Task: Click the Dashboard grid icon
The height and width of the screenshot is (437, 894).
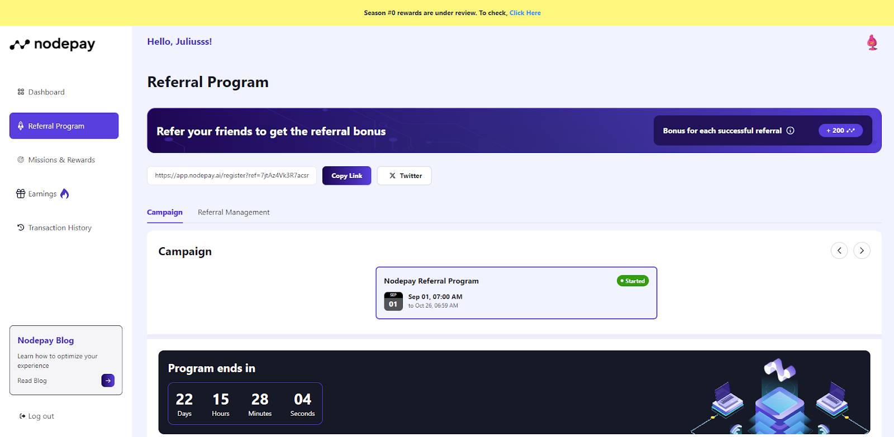Action: click(21, 92)
